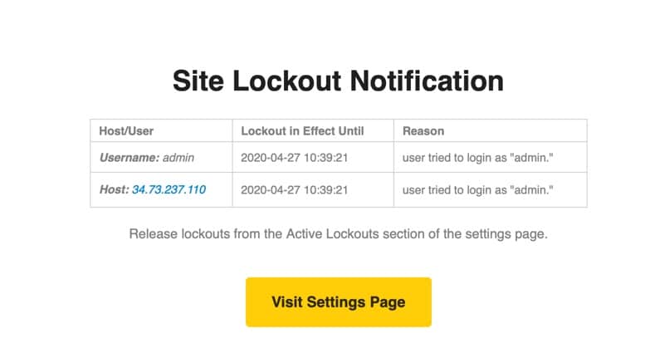Image resolution: width=645 pixels, height=358 pixels.
Task: Open the 34.73.237.110 host IP link
Action: click(169, 190)
